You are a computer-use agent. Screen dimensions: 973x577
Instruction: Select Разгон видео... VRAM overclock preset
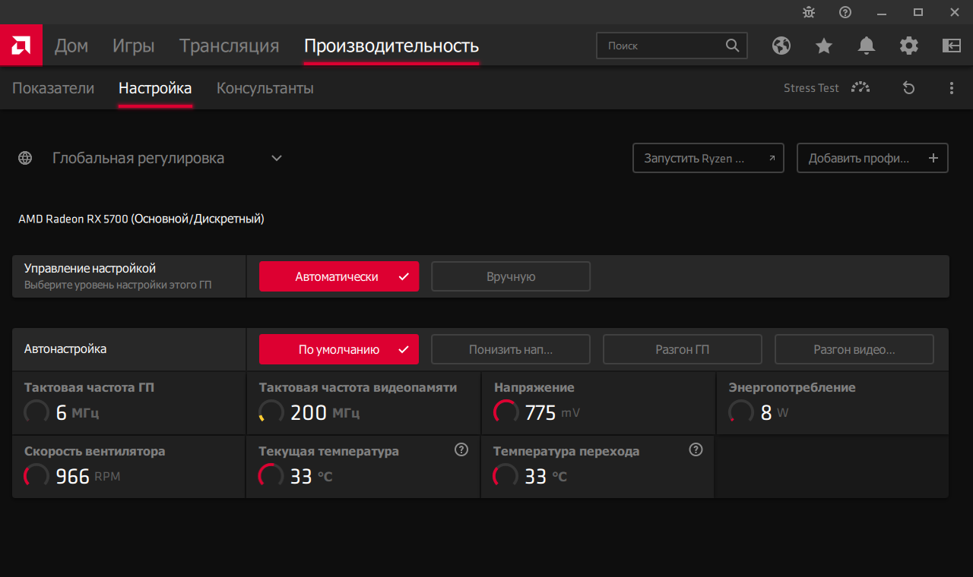(854, 349)
